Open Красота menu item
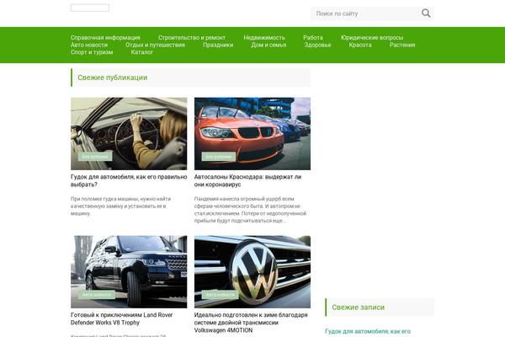505x337 pixels. tap(360, 45)
